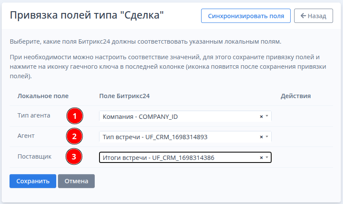Viewport: 343px width, 204px height.
Task: Remove the Тип встречи selected value
Action: point(261,137)
